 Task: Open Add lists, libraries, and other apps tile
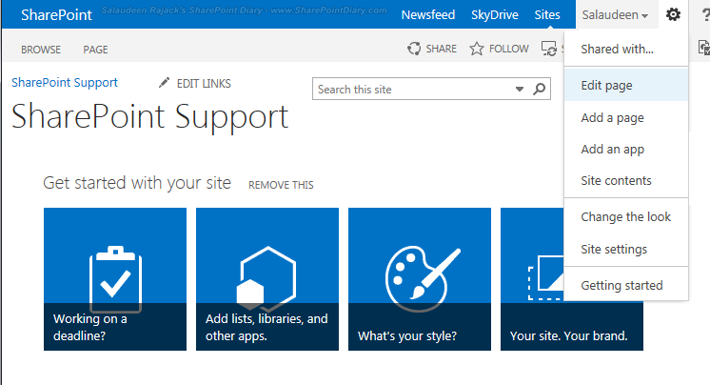267,278
